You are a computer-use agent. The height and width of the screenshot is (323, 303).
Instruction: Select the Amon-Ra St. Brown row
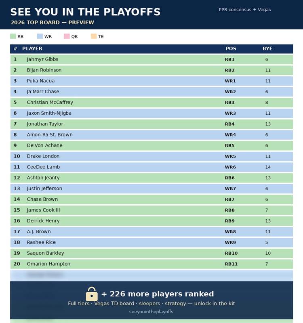151,135
